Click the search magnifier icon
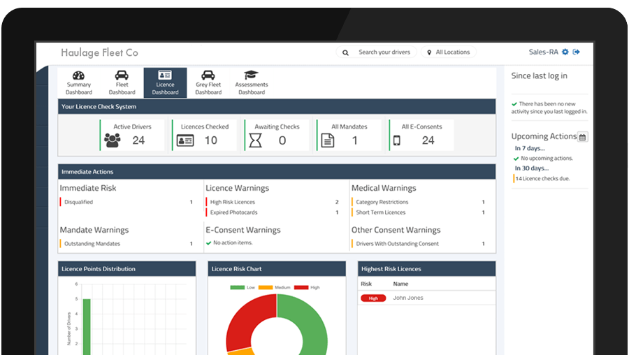The height and width of the screenshot is (355, 629). (x=345, y=52)
